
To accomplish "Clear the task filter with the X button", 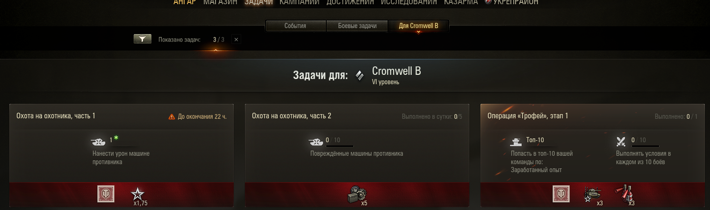I will point(236,40).
